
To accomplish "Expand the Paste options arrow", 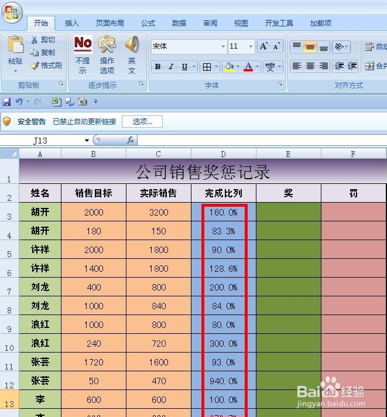I will pyautogui.click(x=15, y=71).
